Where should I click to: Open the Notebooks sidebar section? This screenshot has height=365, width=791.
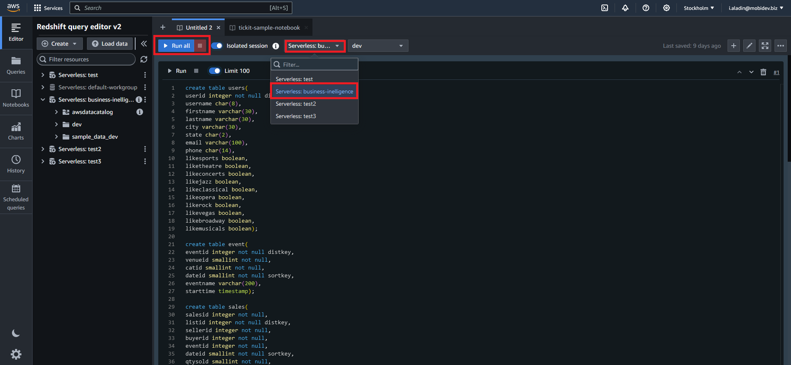click(16, 98)
